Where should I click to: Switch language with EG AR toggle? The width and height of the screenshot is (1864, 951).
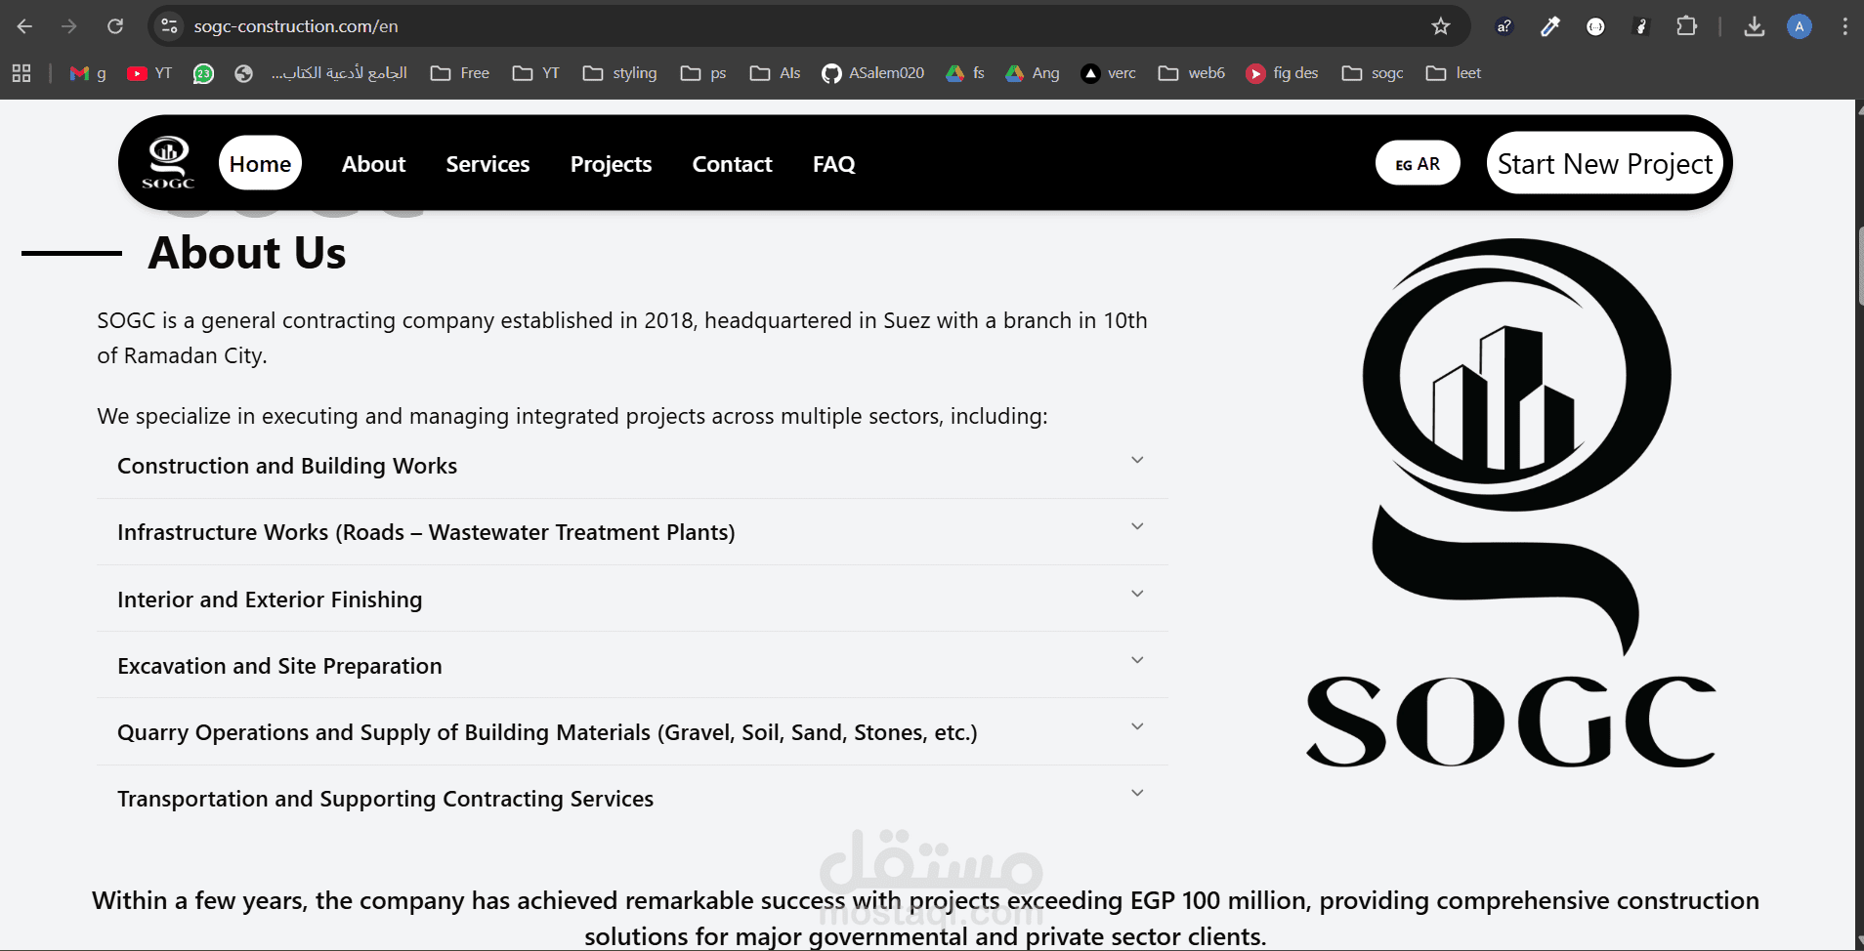[x=1418, y=163]
